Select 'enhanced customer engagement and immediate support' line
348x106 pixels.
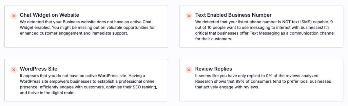pyautogui.click(x=74, y=33)
